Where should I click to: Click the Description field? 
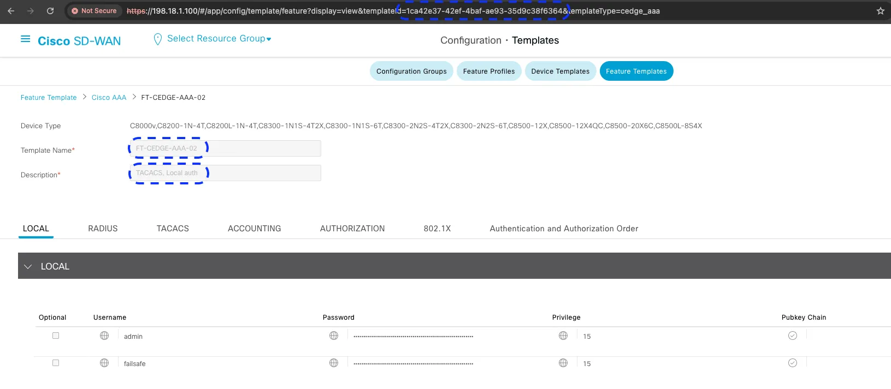[226, 173]
